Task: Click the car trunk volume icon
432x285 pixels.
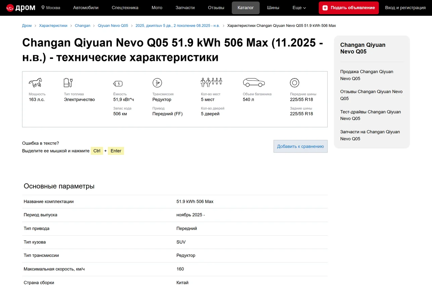Action: tap(254, 82)
